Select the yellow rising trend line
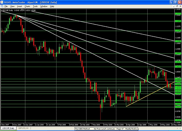 click(150, 94)
